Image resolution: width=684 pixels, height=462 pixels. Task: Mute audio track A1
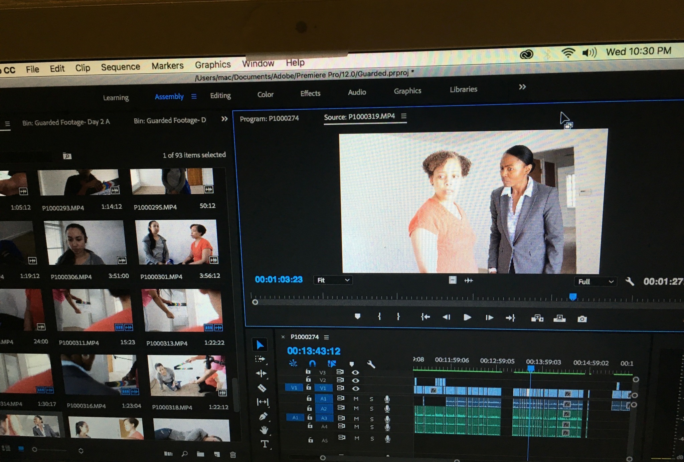click(x=356, y=399)
